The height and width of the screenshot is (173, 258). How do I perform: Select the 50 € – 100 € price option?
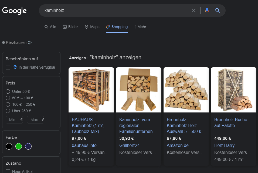coord(8,98)
